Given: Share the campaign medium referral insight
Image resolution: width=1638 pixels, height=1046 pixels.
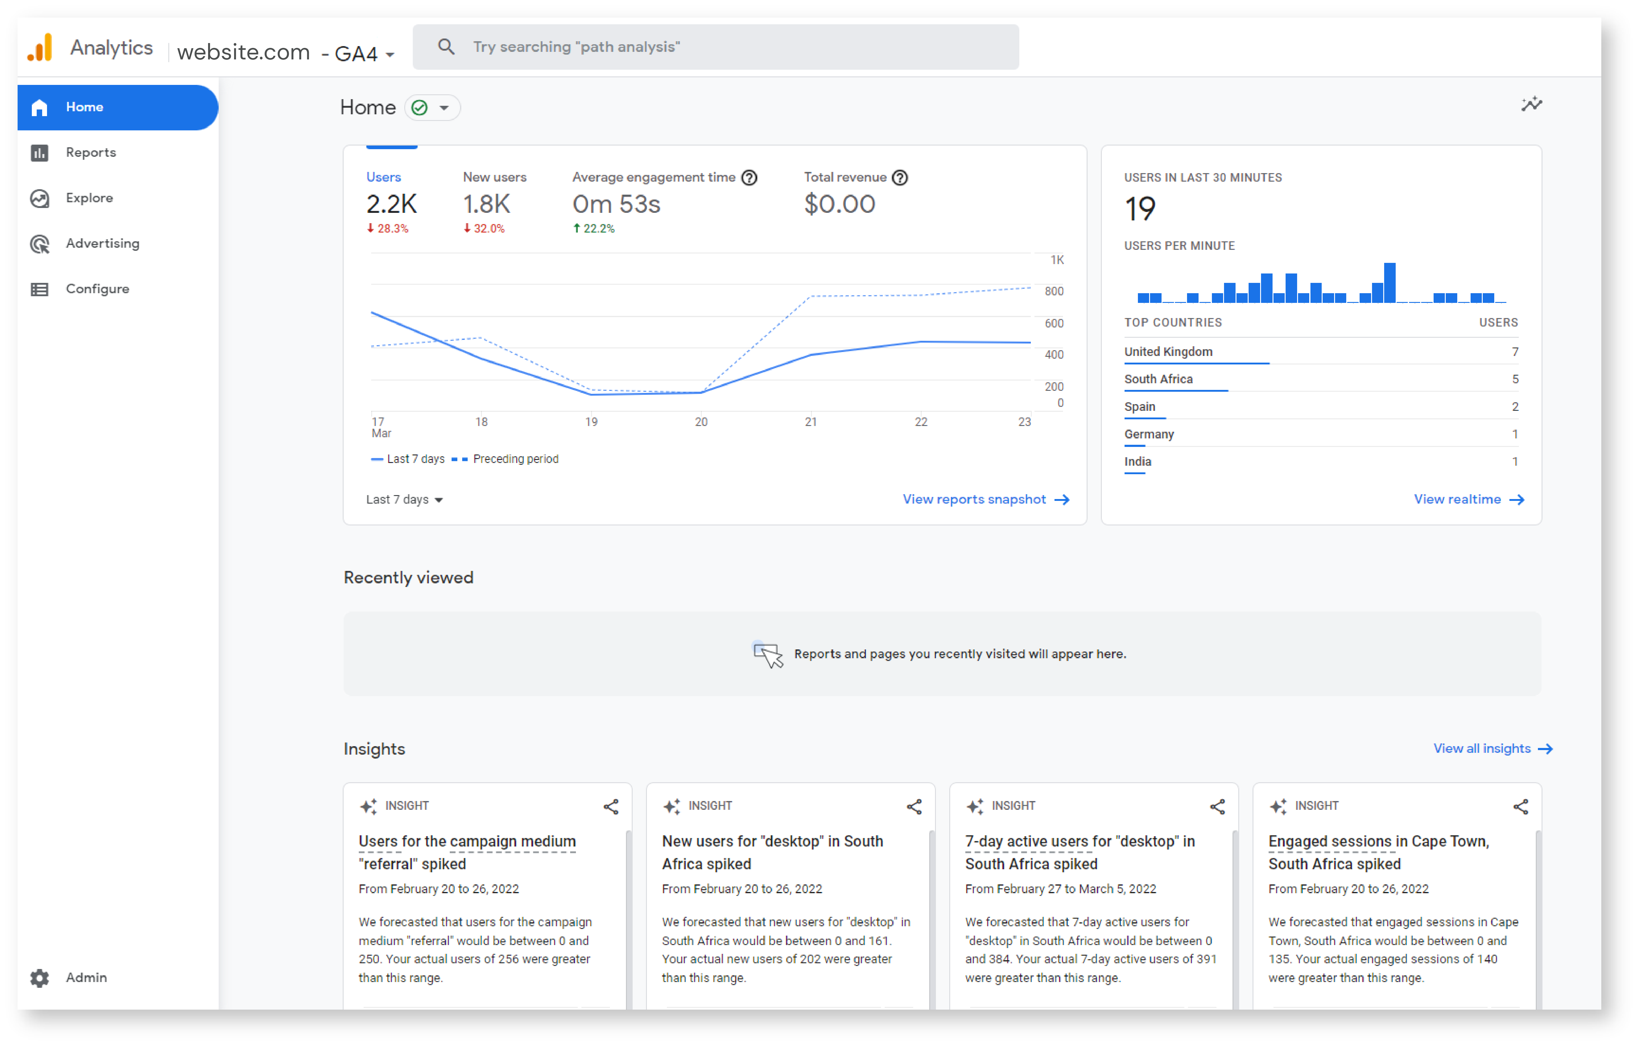Looking at the screenshot, I should [610, 806].
